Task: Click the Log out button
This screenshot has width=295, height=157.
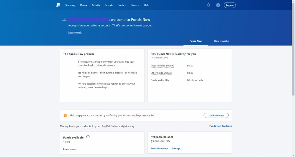Action: click(x=230, y=5)
